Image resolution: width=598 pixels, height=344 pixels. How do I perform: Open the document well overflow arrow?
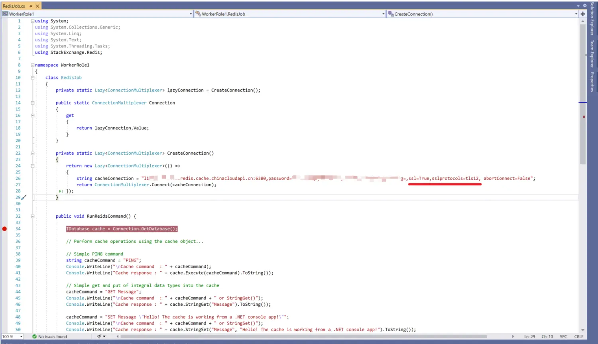click(578, 6)
